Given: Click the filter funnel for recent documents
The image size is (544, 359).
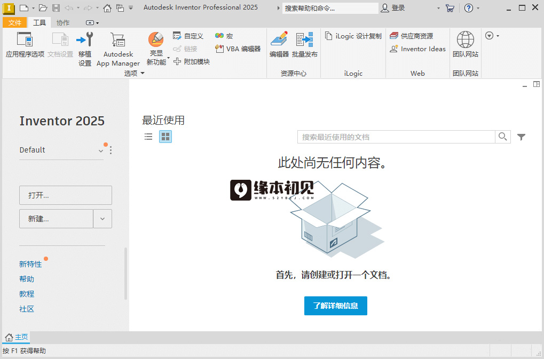Looking at the screenshot, I should tap(521, 137).
